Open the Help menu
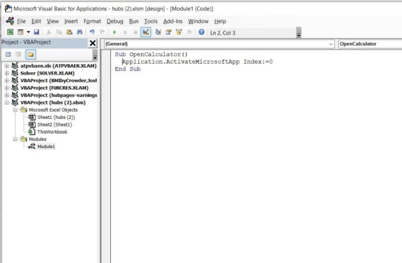402x263 pixels. point(220,21)
